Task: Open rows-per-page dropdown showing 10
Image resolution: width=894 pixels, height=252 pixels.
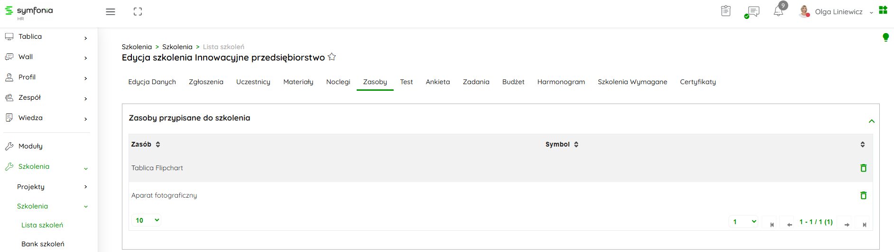Action: coord(147,220)
